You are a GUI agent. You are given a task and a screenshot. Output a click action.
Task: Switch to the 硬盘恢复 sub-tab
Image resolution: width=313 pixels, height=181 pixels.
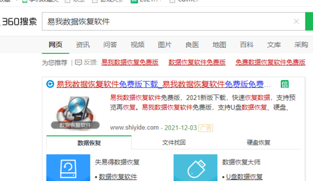point(258,143)
